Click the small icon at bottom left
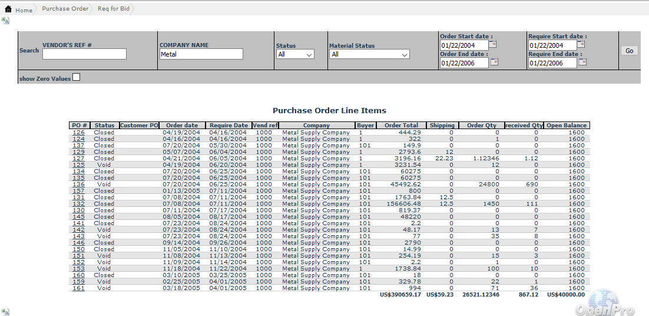 pyautogui.click(x=5, y=311)
